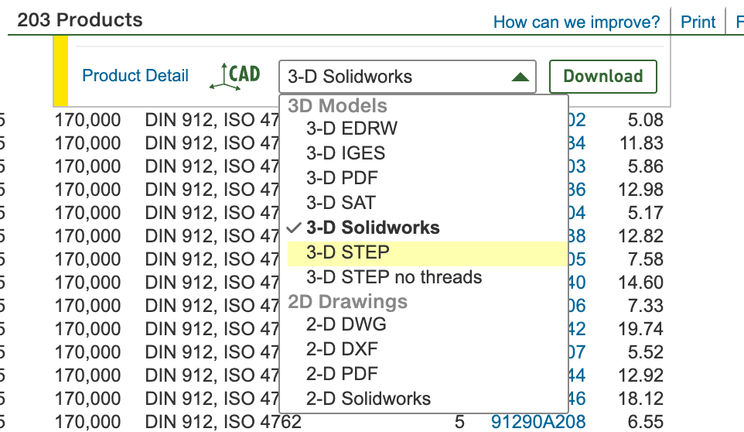Open the Product Detail link
The width and height of the screenshot is (744, 432).
[135, 76]
